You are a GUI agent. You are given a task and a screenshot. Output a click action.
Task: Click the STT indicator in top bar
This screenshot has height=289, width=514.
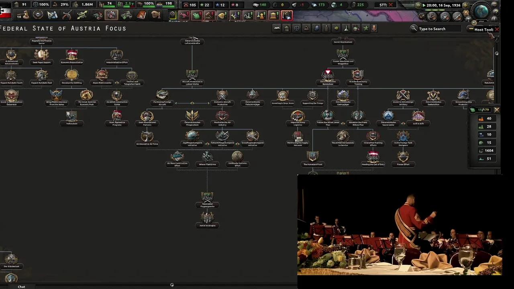386,5
